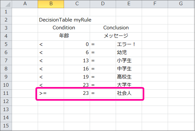Select column B header
Image resolution: width=195 pixels, height=131 pixels.
51,4
